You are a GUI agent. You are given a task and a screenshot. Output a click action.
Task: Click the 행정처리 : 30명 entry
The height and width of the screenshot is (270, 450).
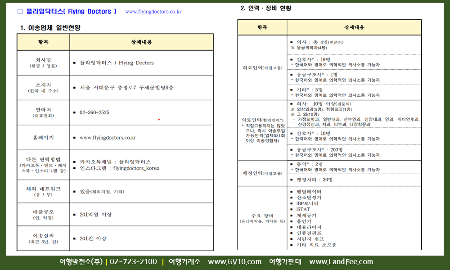[314, 180]
